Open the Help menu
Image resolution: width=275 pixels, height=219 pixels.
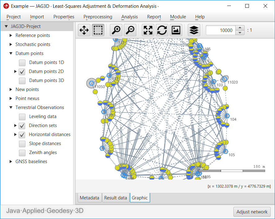pyautogui.click(x=200, y=17)
